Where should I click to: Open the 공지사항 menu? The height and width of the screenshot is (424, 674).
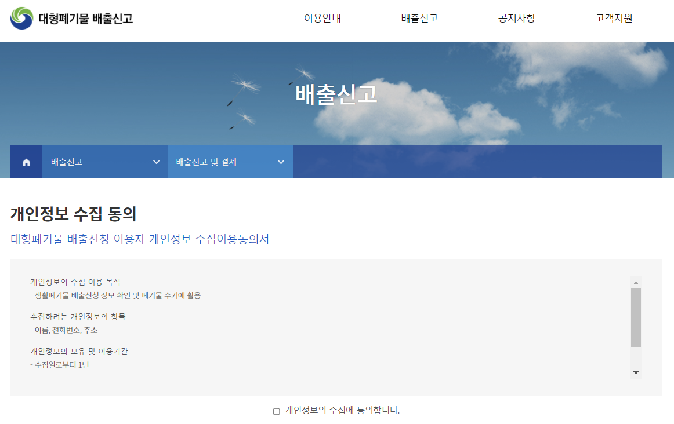click(517, 18)
